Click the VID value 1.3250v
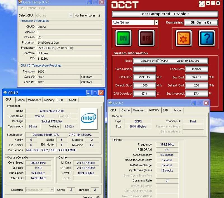 (69, 59)
